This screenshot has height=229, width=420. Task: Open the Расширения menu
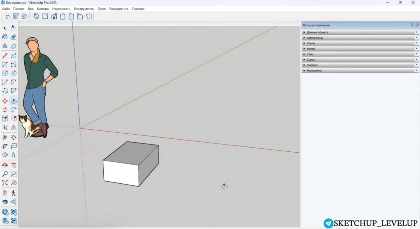(118, 9)
